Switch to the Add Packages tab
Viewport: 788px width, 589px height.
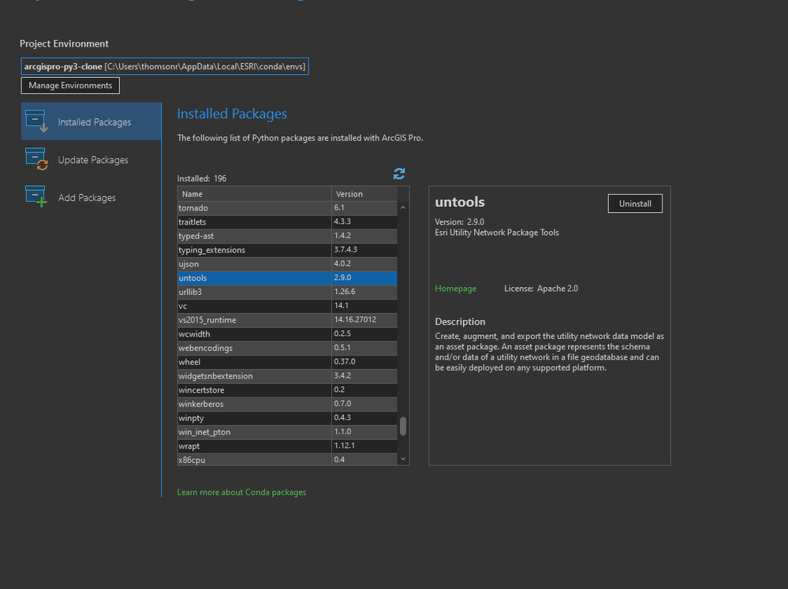[x=87, y=198]
